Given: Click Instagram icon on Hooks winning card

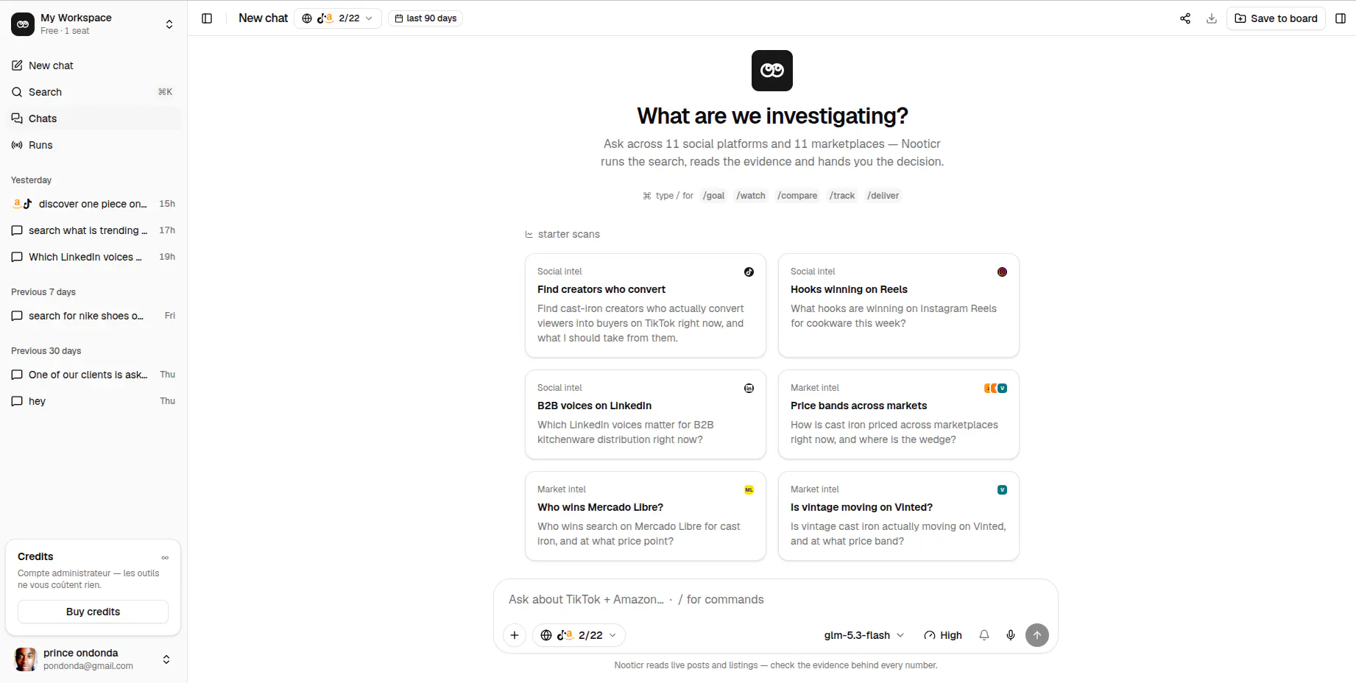Looking at the screenshot, I should coord(1002,272).
